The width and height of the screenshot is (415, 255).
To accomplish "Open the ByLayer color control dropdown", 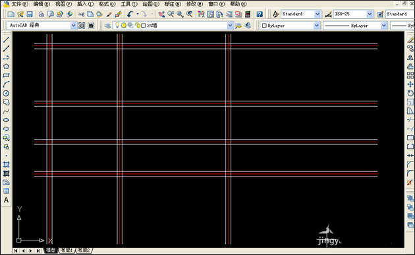I will 317,26.
